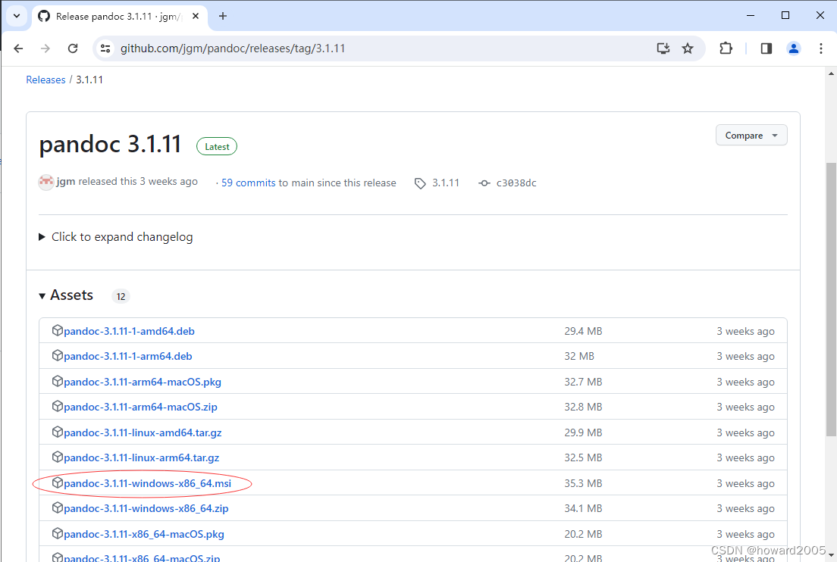Click the install app icon in address bar

(663, 48)
